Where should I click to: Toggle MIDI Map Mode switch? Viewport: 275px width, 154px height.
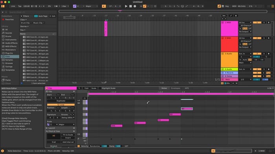point(234,6)
